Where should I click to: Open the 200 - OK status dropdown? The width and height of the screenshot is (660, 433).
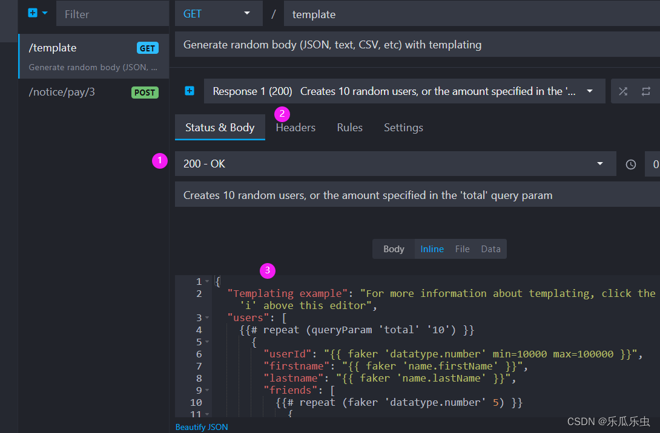(x=395, y=163)
